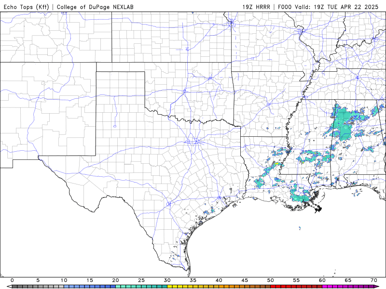Click the '20' label on the color scale
This screenshot has height=289, width=386.
coord(115,280)
